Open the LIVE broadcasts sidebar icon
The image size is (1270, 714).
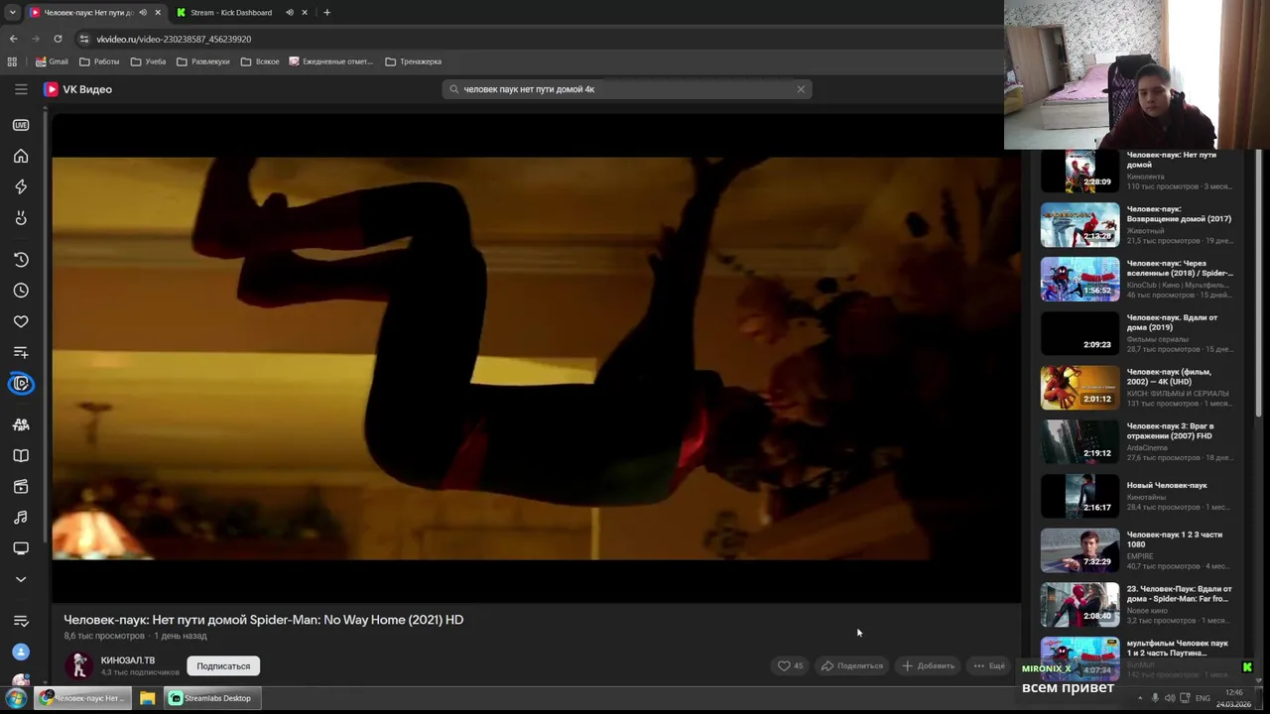point(21,125)
